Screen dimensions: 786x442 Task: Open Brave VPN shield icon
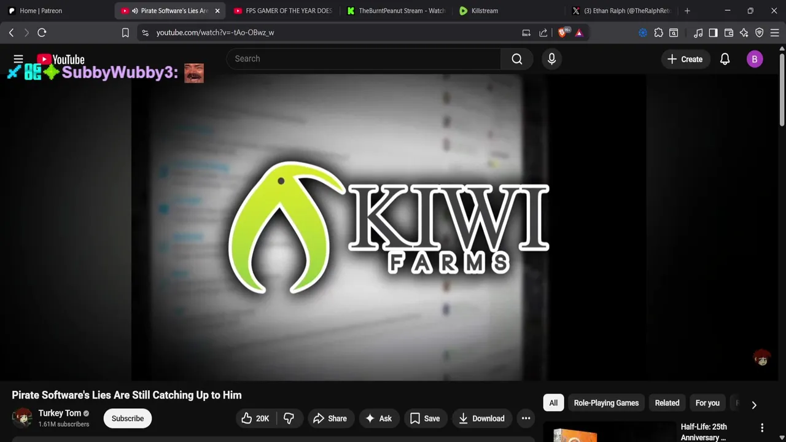click(x=759, y=33)
